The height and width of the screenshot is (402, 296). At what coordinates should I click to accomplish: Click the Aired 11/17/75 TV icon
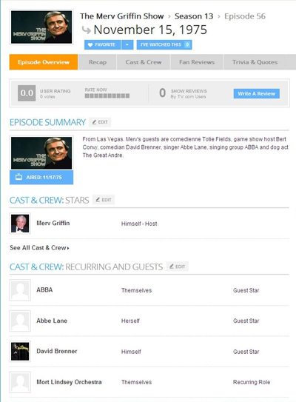click(18, 177)
